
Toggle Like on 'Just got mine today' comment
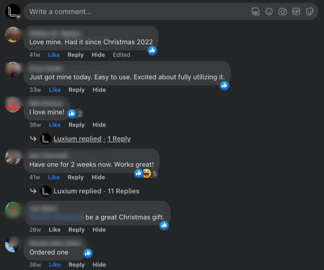[x=55, y=90]
